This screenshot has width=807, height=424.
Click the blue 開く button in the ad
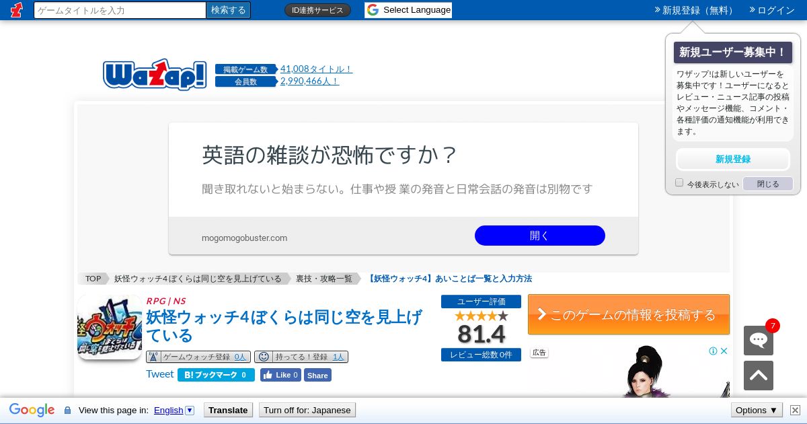[x=540, y=236]
